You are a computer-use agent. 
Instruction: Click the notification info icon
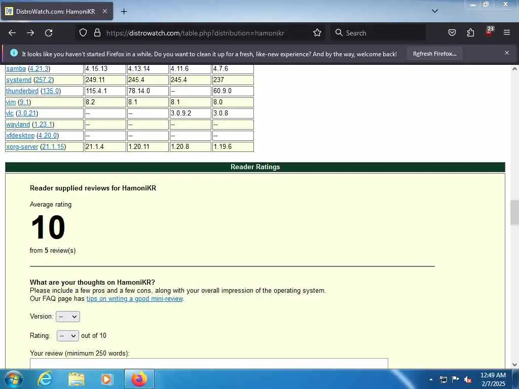(x=14, y=53)
